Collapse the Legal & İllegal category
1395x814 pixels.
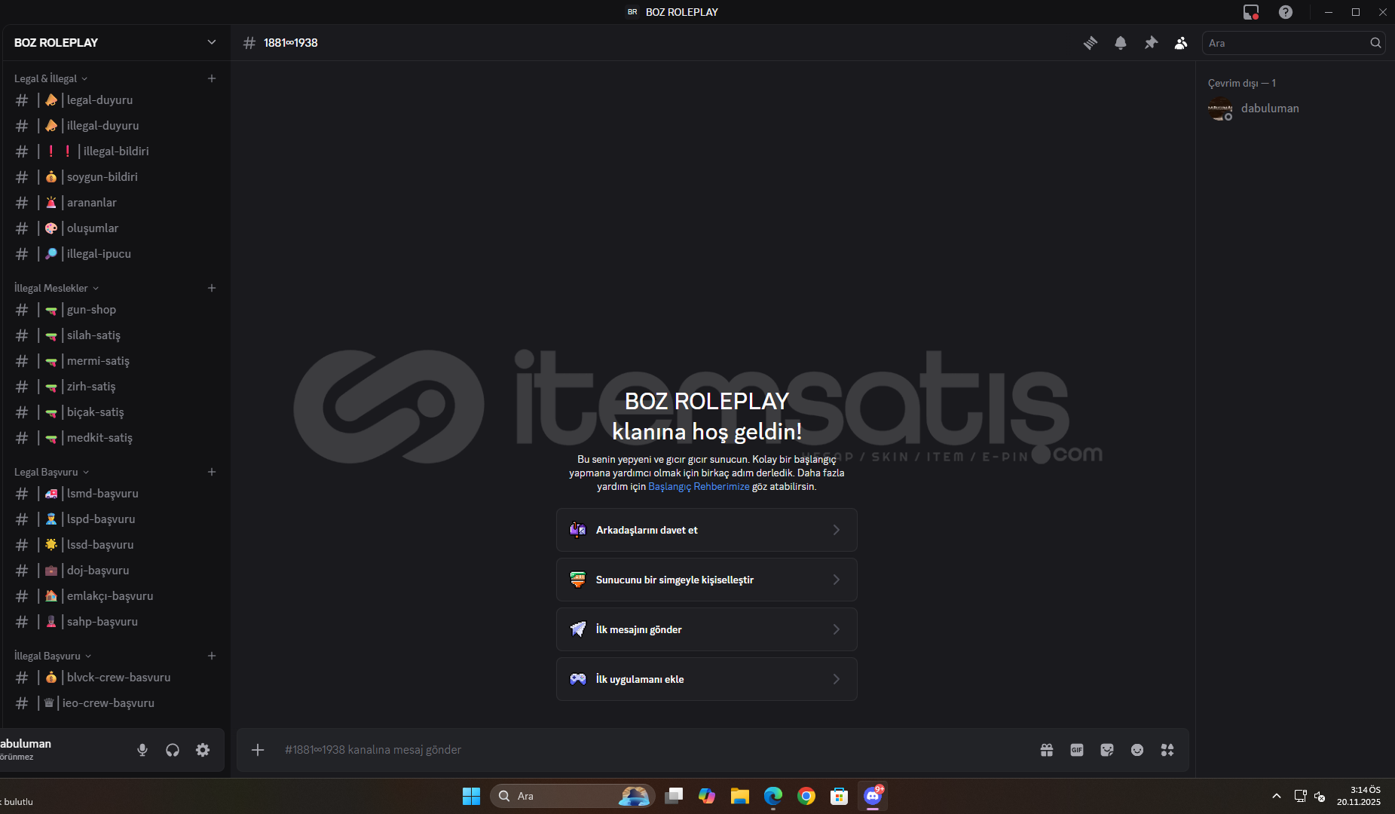pyautogui.click(x=51, y=78)
